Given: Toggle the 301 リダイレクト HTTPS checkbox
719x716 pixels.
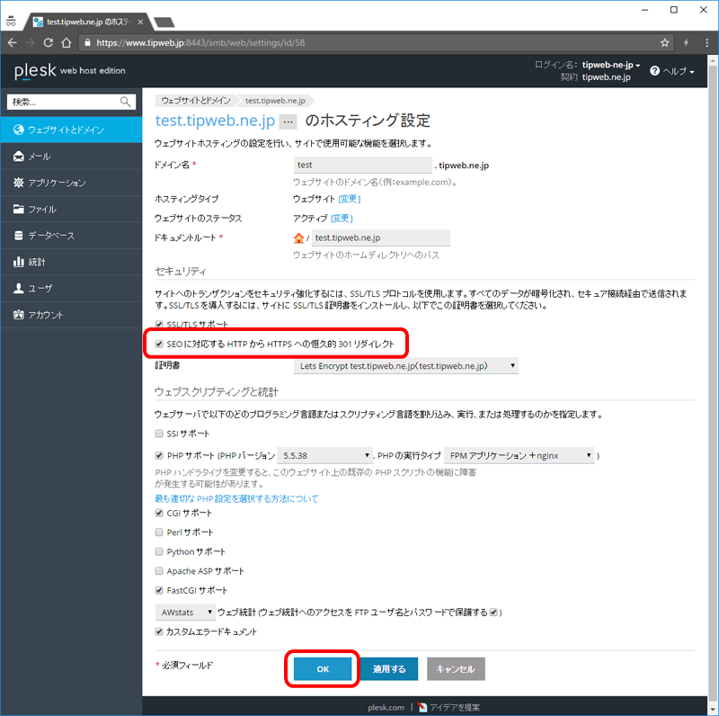Looking at the screenshot, I should click(159, 344).
